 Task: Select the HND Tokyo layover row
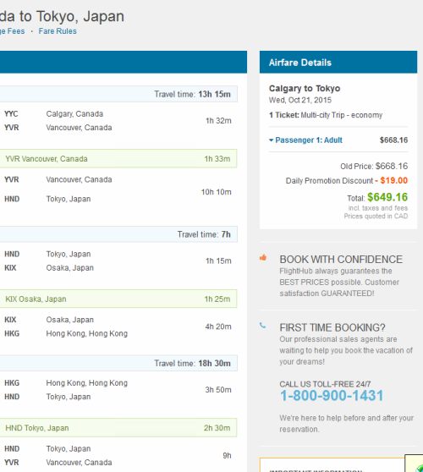(x=118, y=428)
